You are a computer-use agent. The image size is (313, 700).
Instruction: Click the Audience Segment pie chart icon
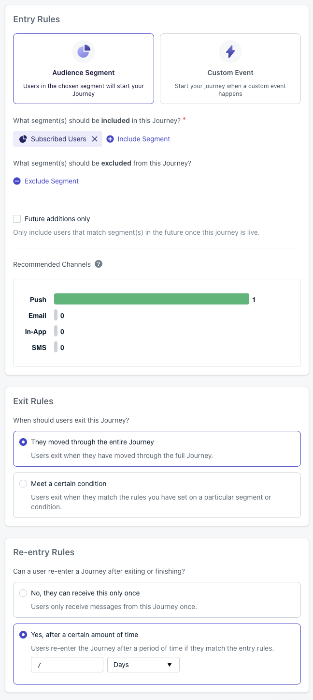84,51
